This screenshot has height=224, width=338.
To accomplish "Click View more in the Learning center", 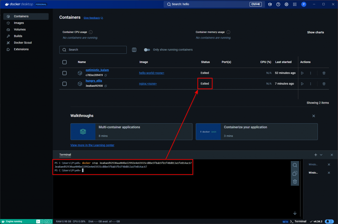I will [x=92, y=145].
